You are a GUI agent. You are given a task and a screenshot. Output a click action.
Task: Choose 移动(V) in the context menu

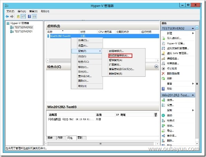click(87, 67)
